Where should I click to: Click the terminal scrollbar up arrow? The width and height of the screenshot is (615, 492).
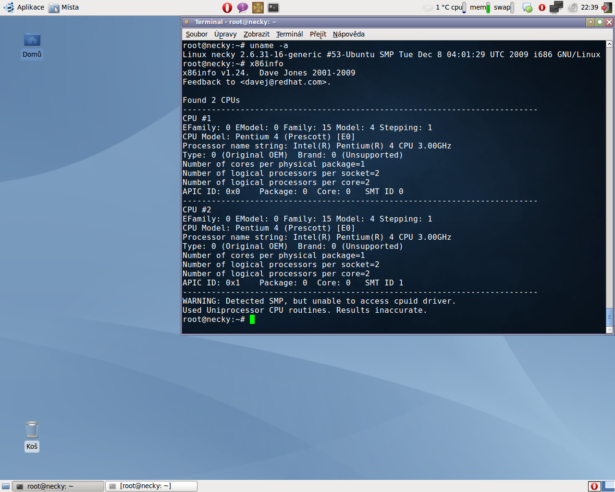pyautogui.click(x=609, y=44)
